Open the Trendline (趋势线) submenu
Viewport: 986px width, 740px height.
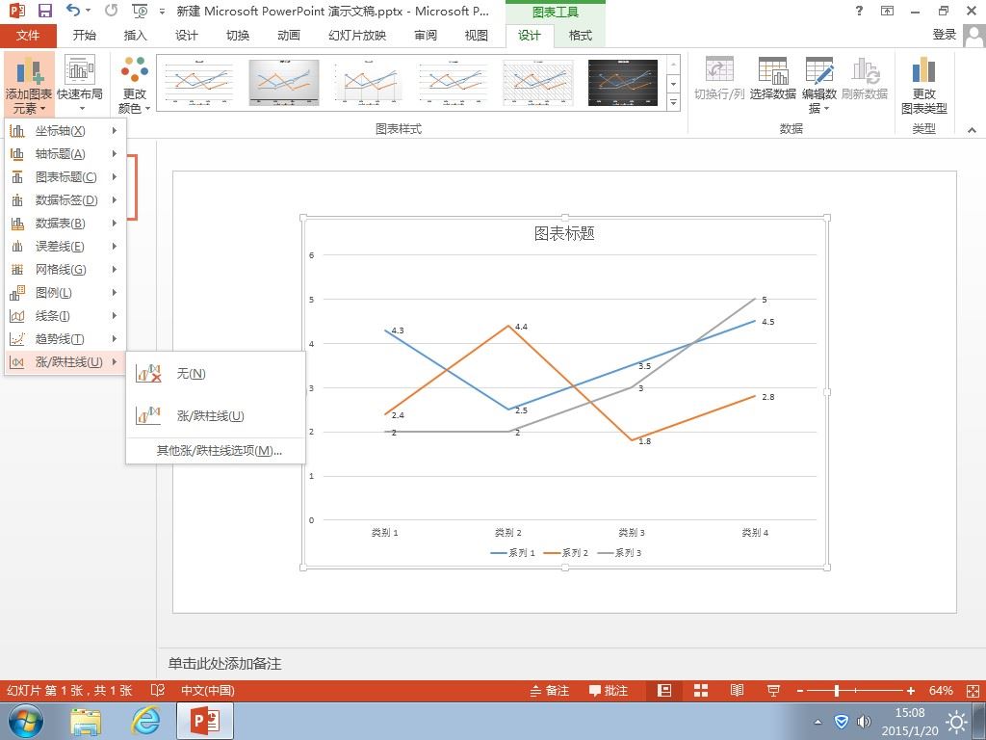click(x=65, y=339)
